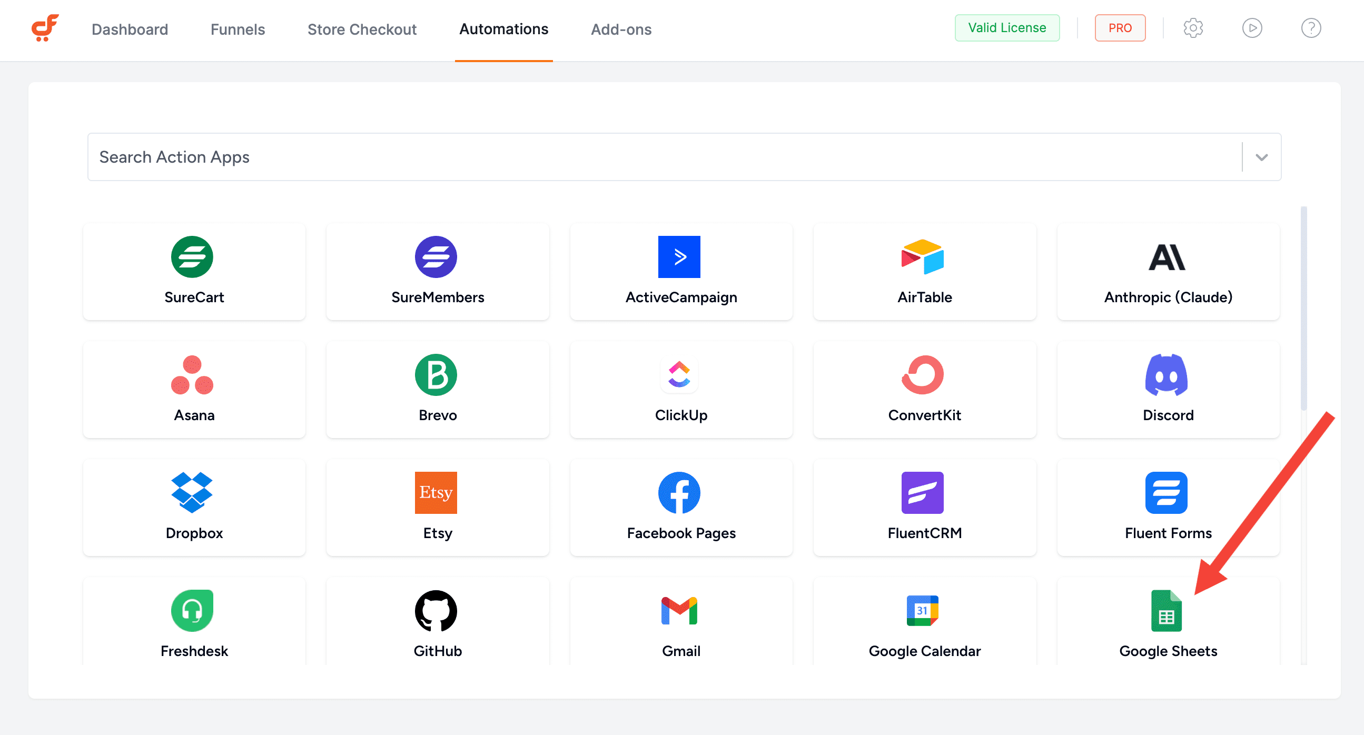1364x735 pixels.
Task: Click the Valid License badge
Action: point(1006,28)
